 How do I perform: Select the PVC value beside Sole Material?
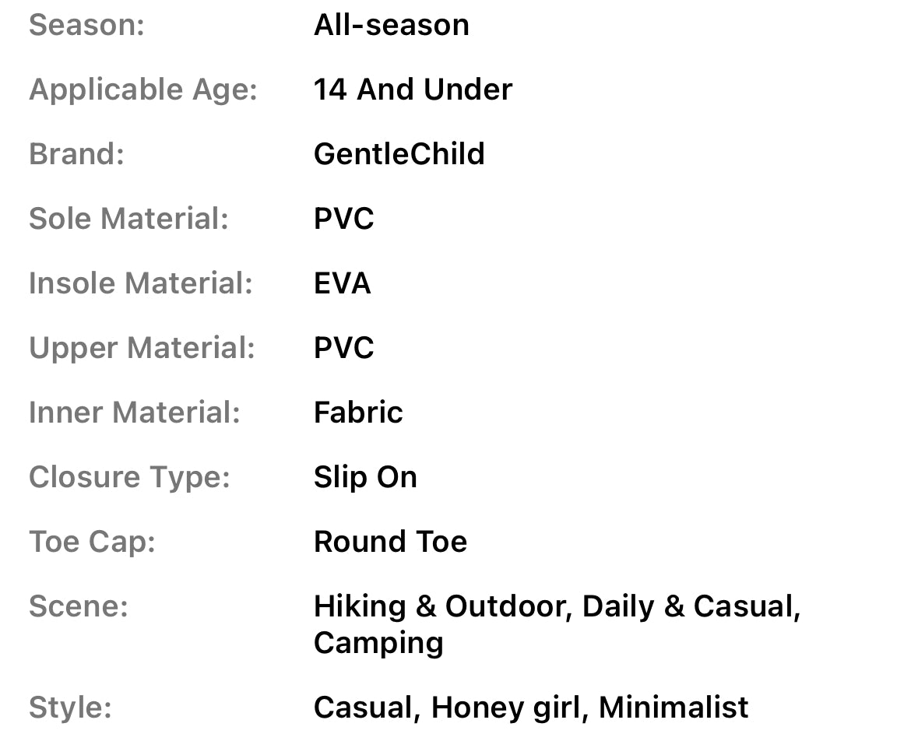[x=343, y=219]
